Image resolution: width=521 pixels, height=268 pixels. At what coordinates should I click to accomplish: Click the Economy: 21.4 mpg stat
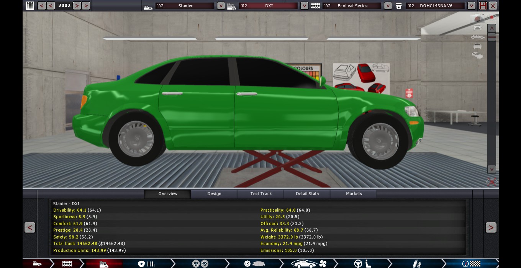click(x=294, y=243)
